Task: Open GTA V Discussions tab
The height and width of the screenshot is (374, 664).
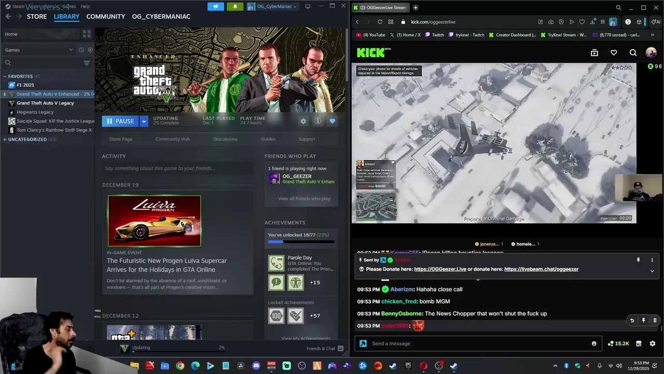Action: [x=225, y=139]
